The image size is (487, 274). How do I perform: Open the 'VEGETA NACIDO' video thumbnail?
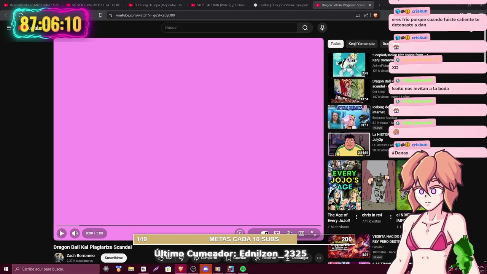tap(349, 246)
